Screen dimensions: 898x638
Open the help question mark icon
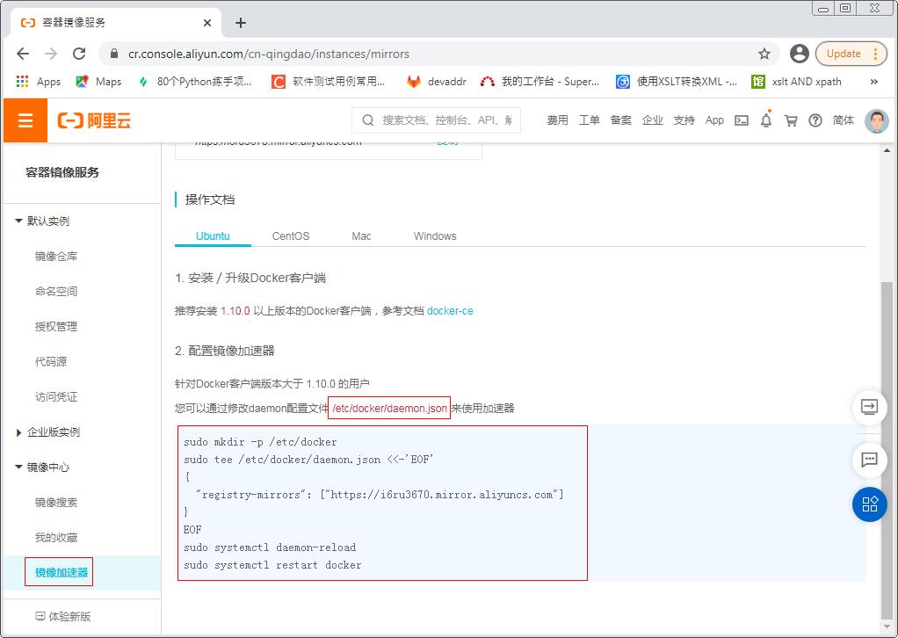(x=815, y=120)
